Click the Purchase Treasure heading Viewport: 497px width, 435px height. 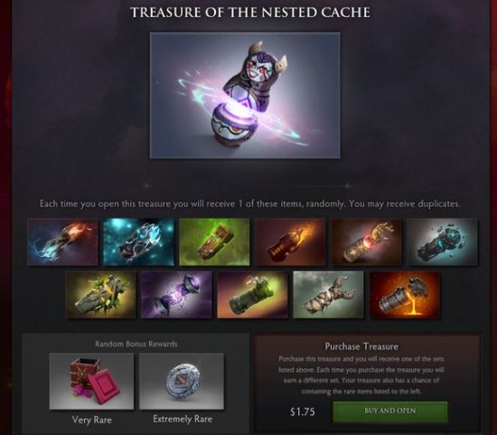[361, 346]
